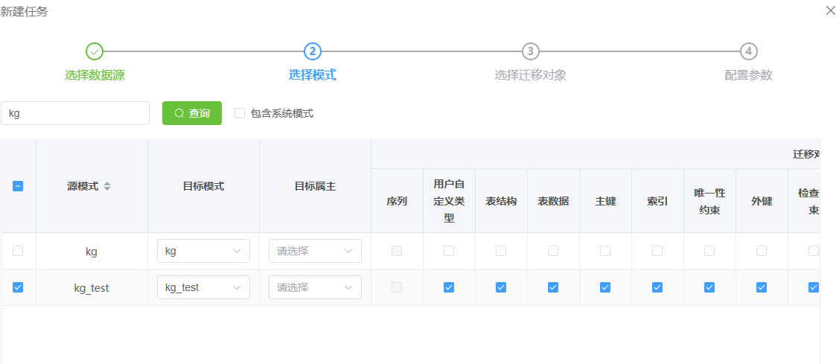Uncheck 表结构 for kg_test row
This screenshot has width=836, height=364.
(x=501, y=287)
